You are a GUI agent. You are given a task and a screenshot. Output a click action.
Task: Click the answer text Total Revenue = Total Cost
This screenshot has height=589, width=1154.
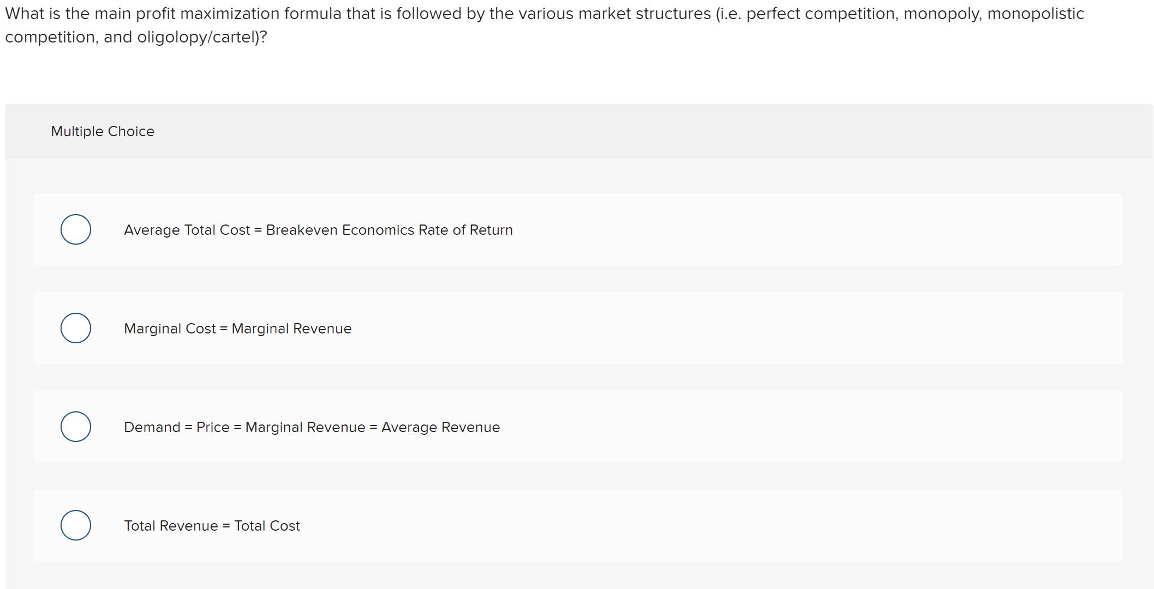click(212, 525)
